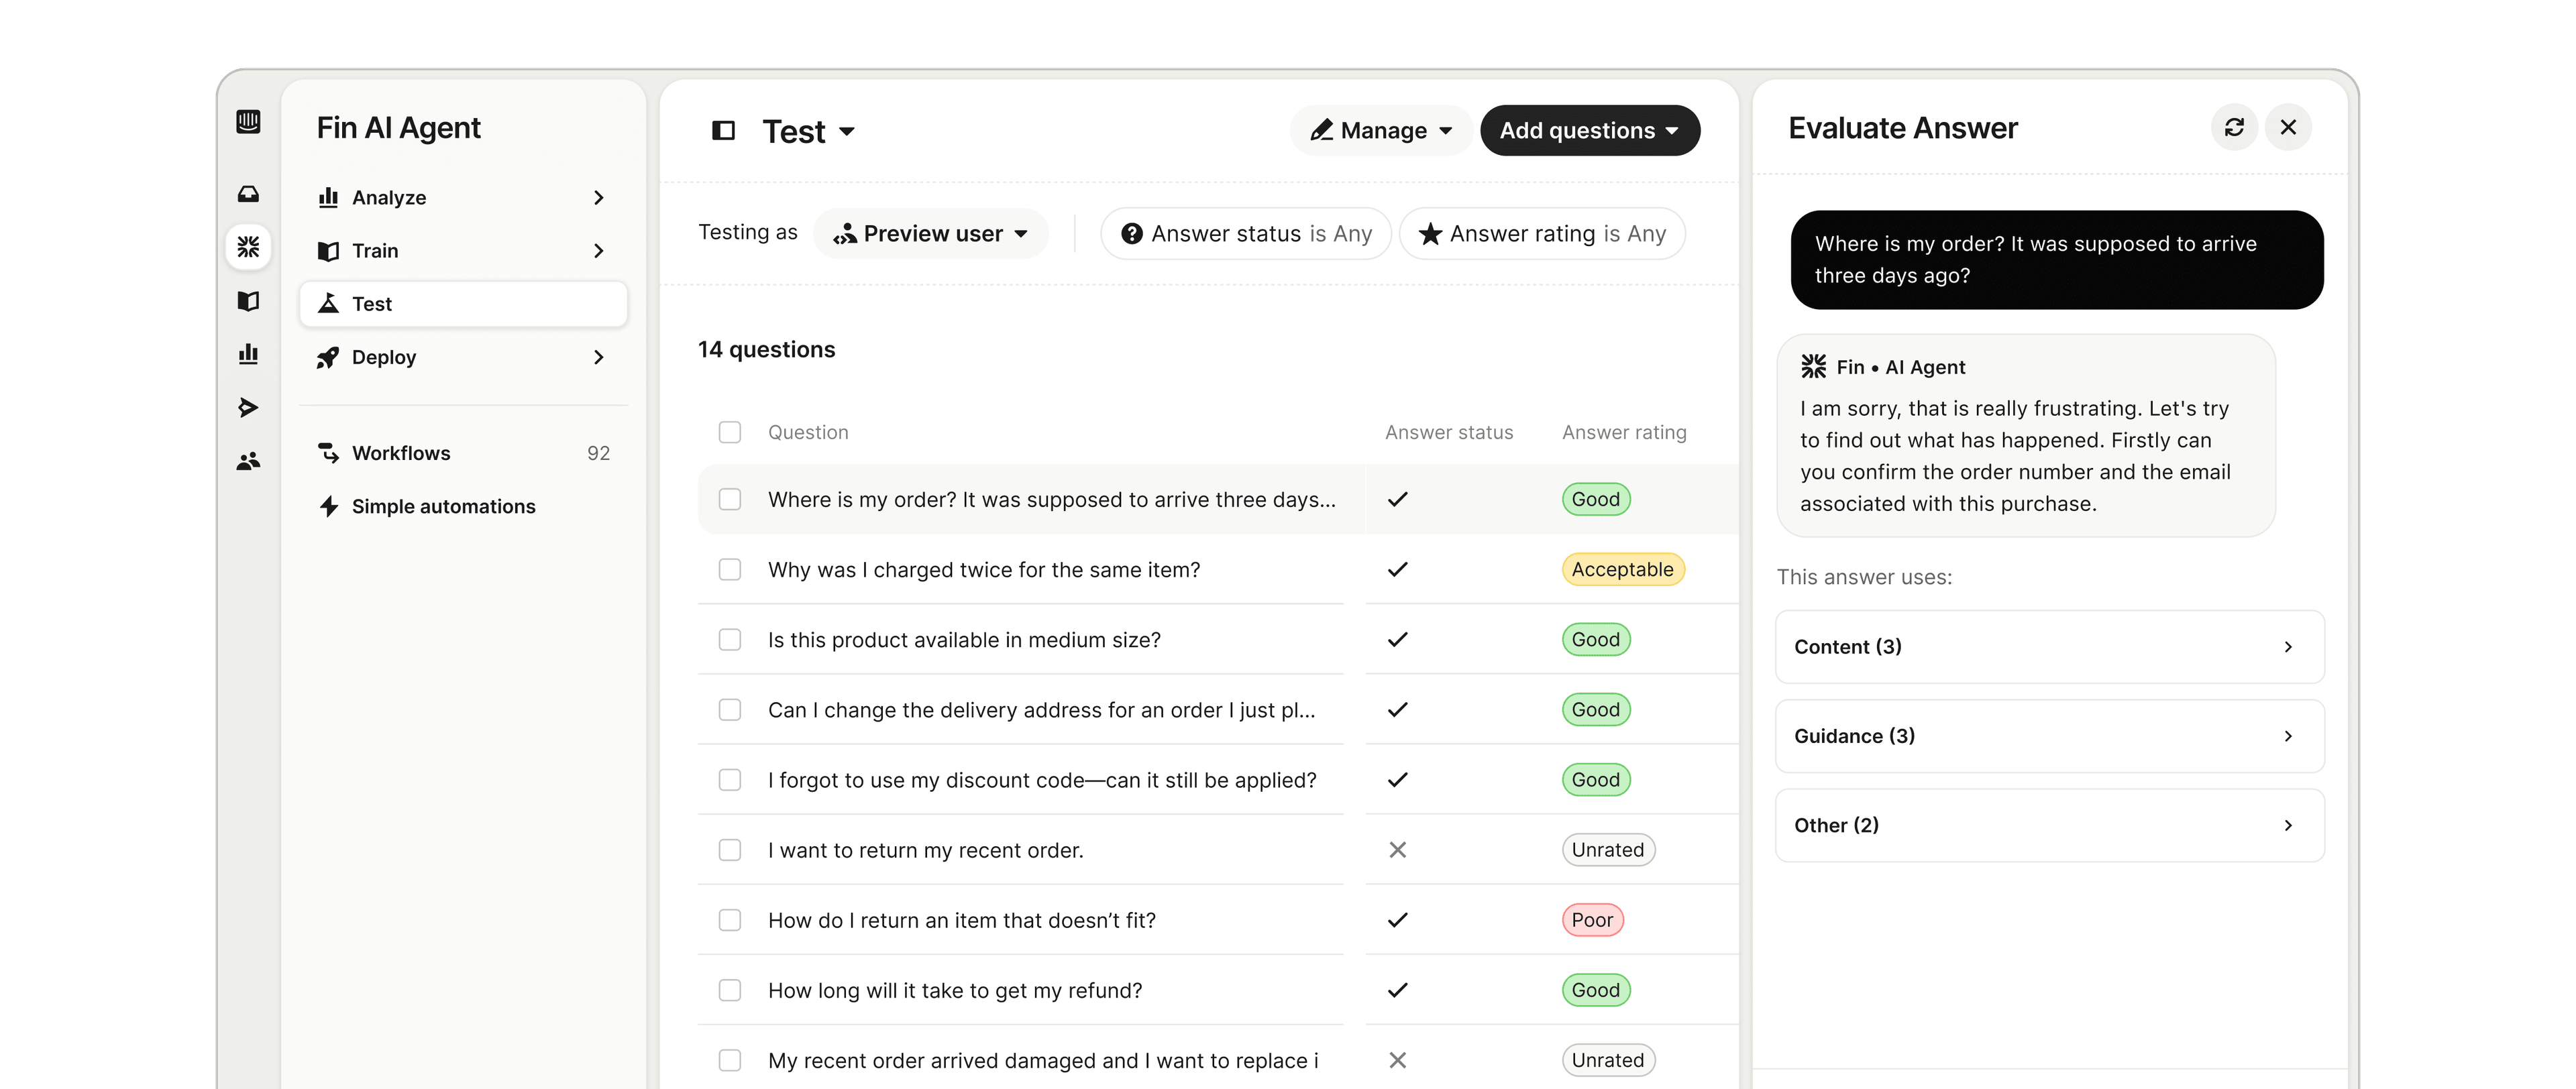Screen dimensions: 2576x1089
Task: Open the Inbox icon in sidebar
Action: click(x=248, y=193)
